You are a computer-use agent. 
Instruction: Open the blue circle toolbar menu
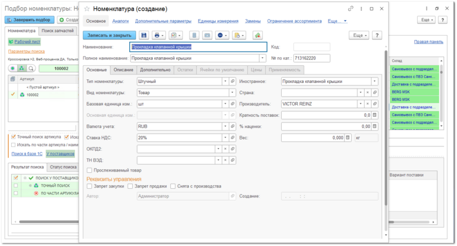coord(222,35)
